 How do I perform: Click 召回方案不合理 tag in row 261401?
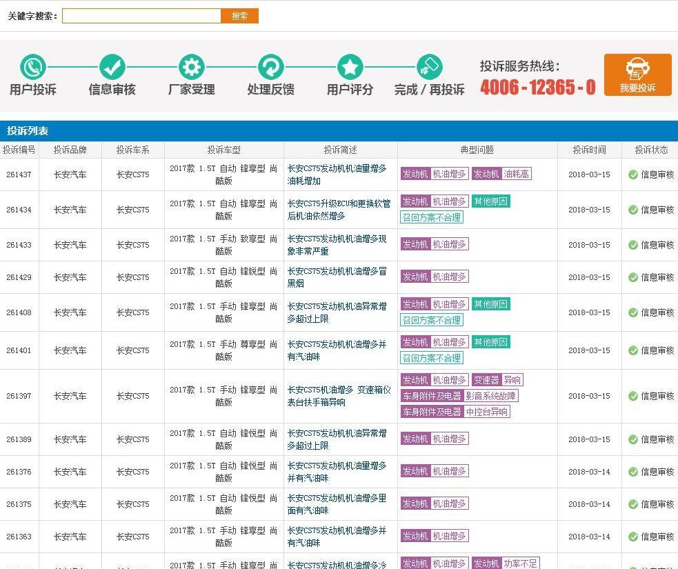432,358
